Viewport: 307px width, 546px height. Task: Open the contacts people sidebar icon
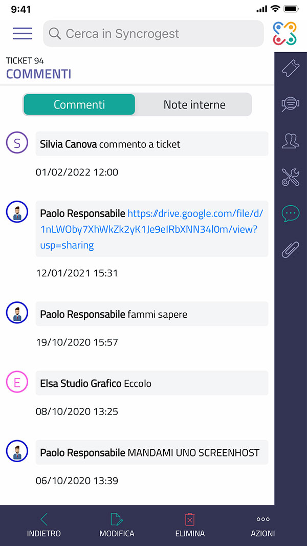point(291,140)
